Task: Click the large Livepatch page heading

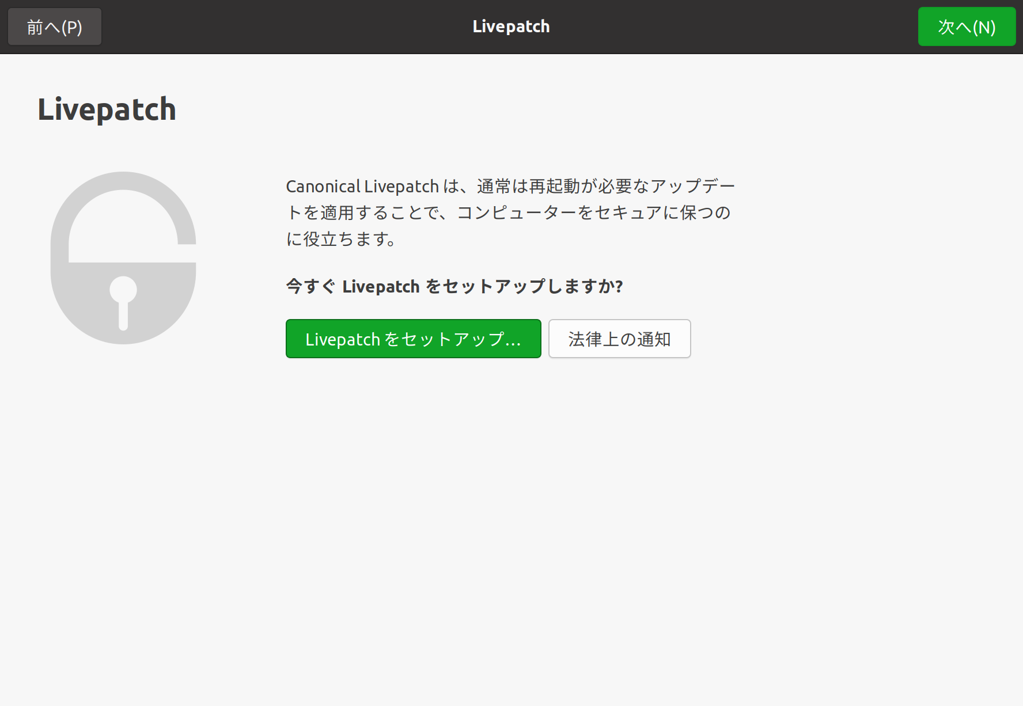Action: tap(107, 109)
